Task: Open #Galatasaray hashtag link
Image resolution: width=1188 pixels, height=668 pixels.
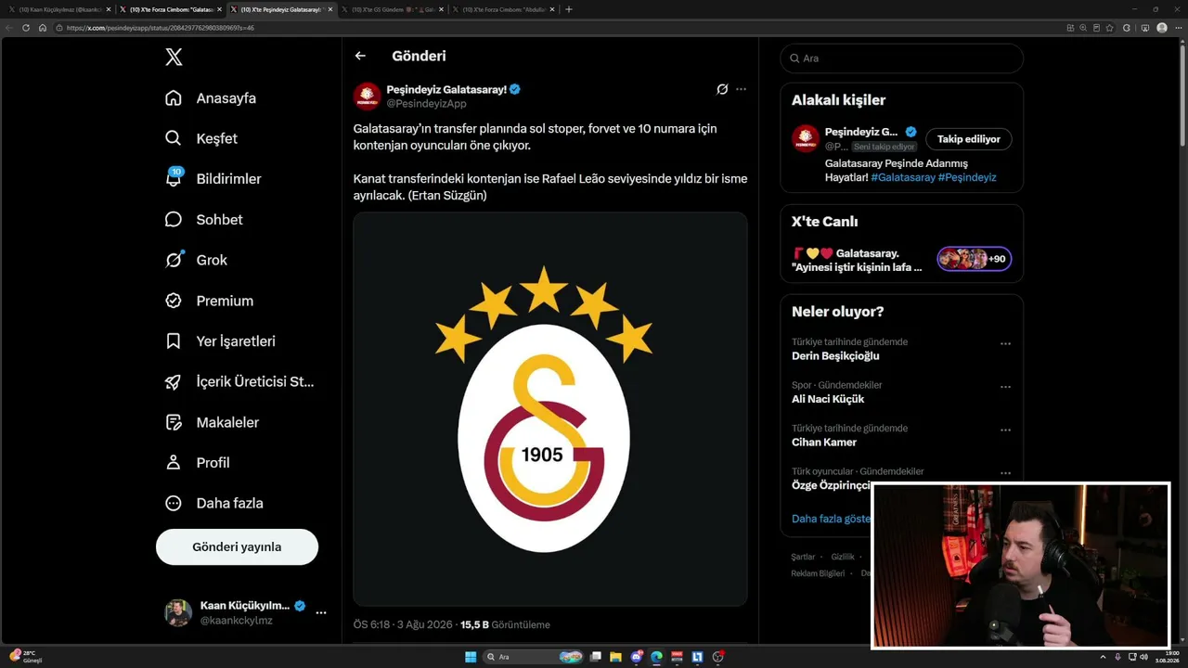Action: [902, 177]
